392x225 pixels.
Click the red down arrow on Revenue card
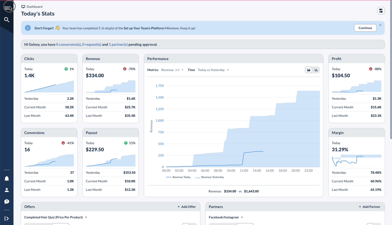point(125,69)
